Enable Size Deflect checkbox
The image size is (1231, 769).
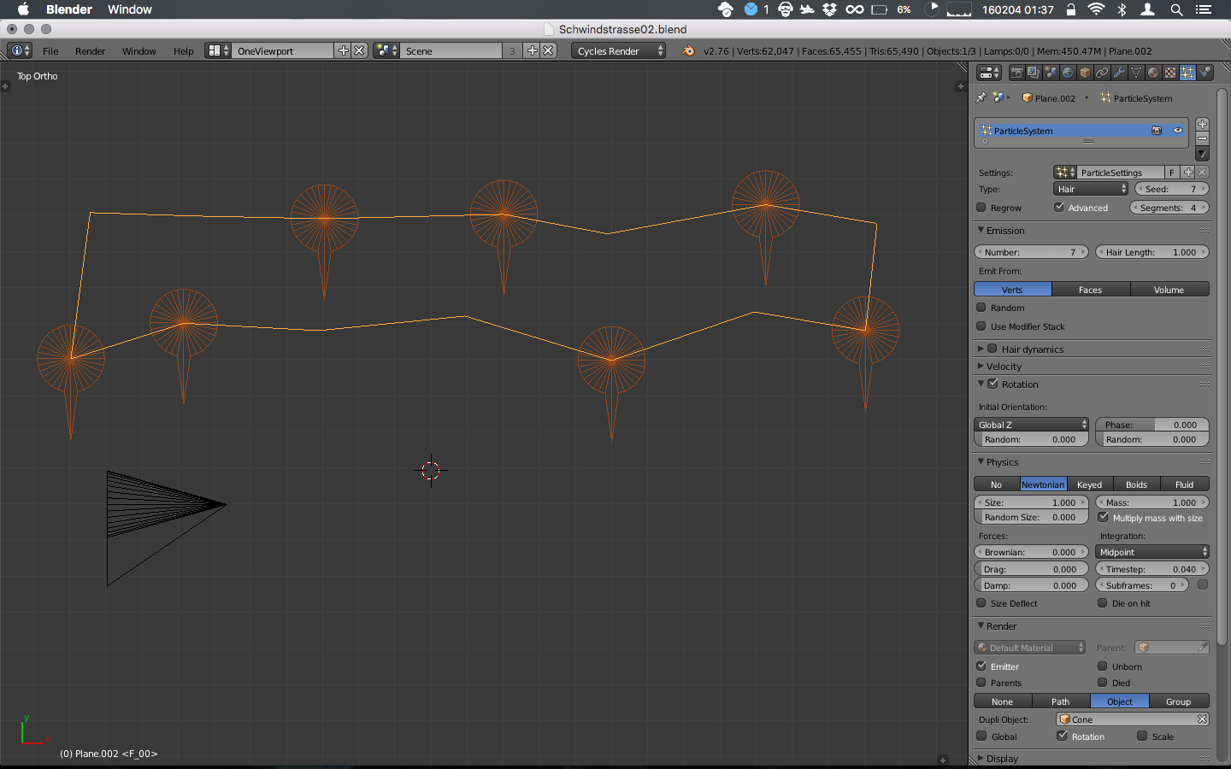[981, 603]
